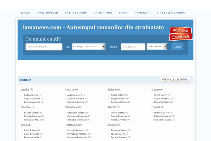The image size is (211, 141).
Task: Open Italia-Romania listings
Action: pos(33,134)
